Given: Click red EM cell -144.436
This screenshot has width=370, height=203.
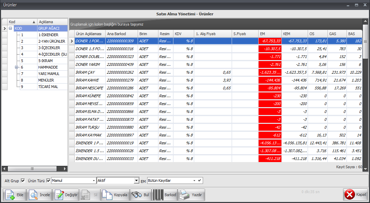Looking at the screenshot, I should (270, 80).
